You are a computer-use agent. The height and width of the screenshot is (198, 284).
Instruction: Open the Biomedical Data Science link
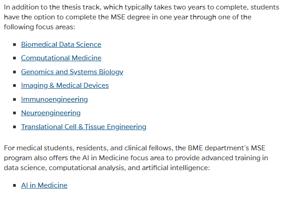pos(61,45)
